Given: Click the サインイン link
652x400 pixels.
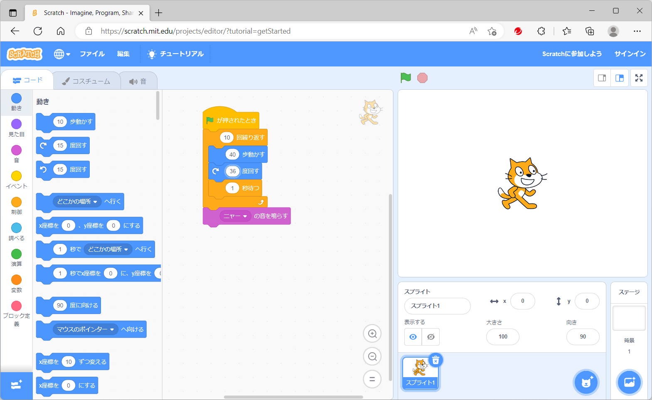Looking at the screenshot, I should pos(630,54).
